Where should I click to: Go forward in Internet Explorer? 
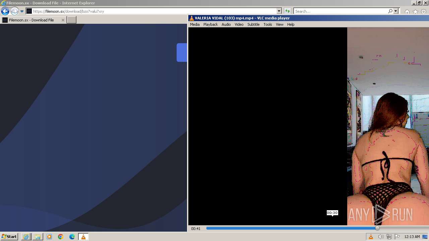coord(14,11)
